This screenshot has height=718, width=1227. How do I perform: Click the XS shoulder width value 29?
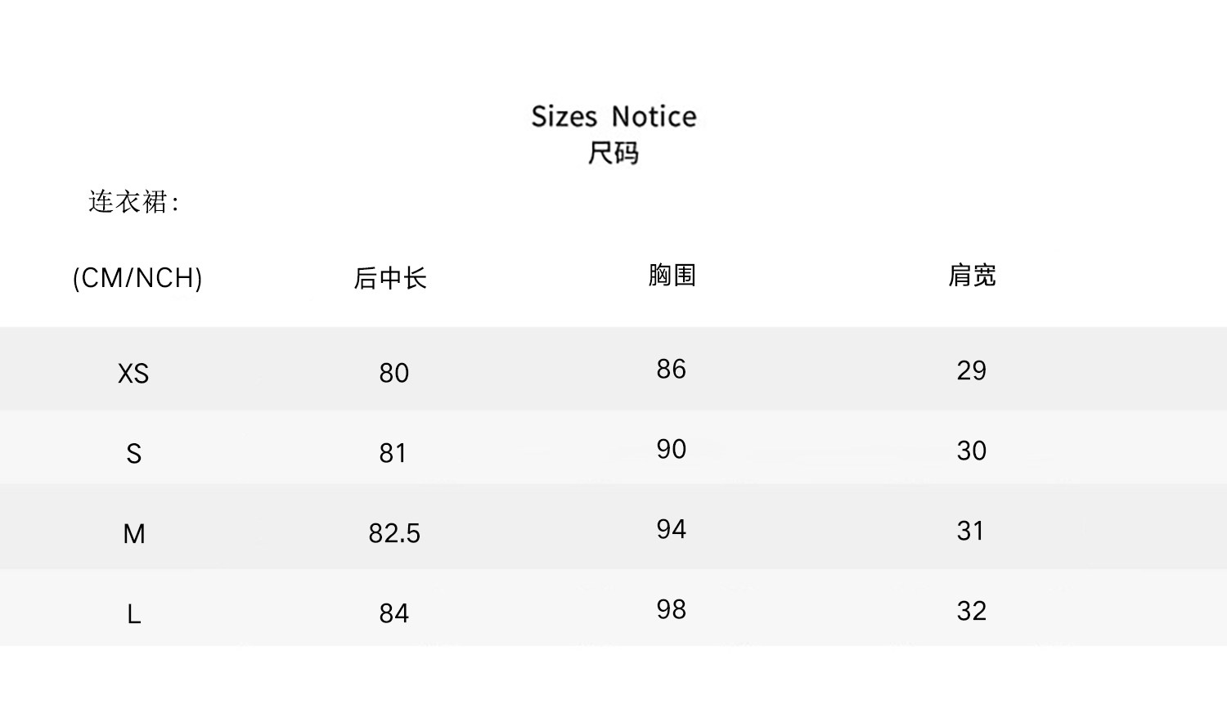(972, 370)
